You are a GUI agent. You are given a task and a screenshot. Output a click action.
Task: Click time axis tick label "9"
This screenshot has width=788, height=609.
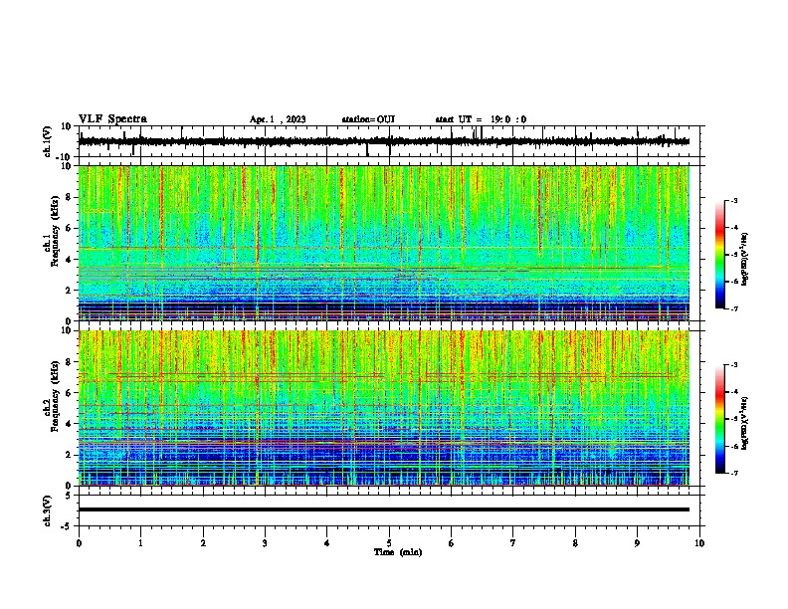637,543
